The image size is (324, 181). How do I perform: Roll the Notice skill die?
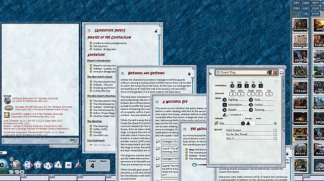(251, 105)
